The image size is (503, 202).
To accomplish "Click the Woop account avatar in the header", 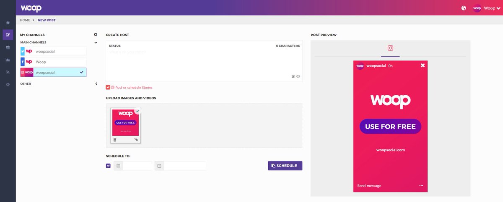I will point(477,8).
